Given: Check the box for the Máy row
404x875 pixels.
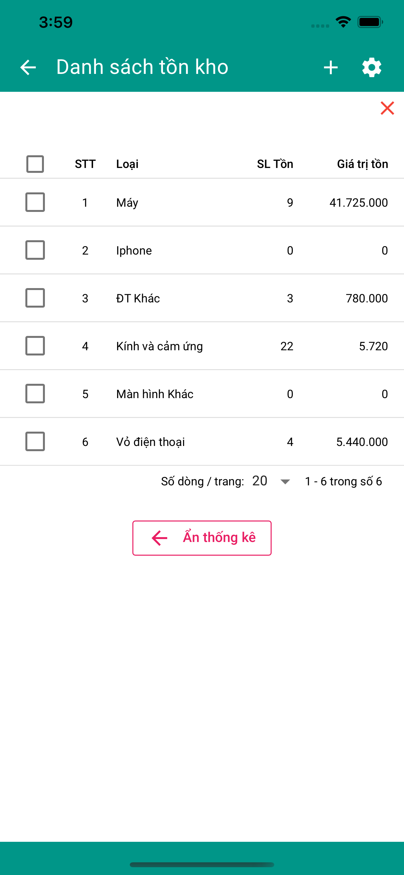Looking at the screenshot, I should tap(35, 202).
